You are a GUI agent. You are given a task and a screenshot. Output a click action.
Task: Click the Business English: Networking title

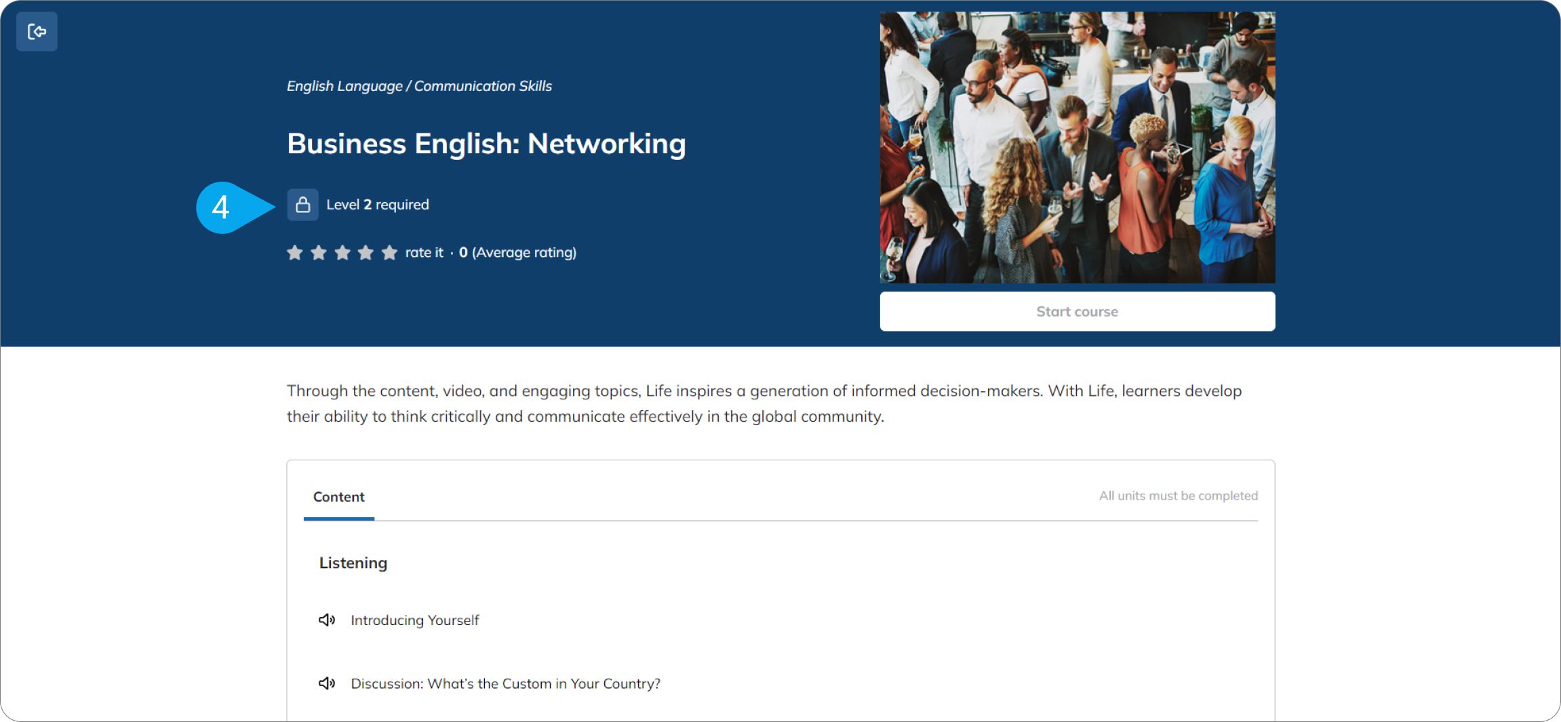[x=486, y=144]
